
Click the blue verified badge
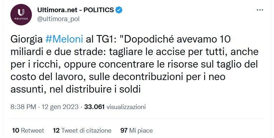[119, 10]
